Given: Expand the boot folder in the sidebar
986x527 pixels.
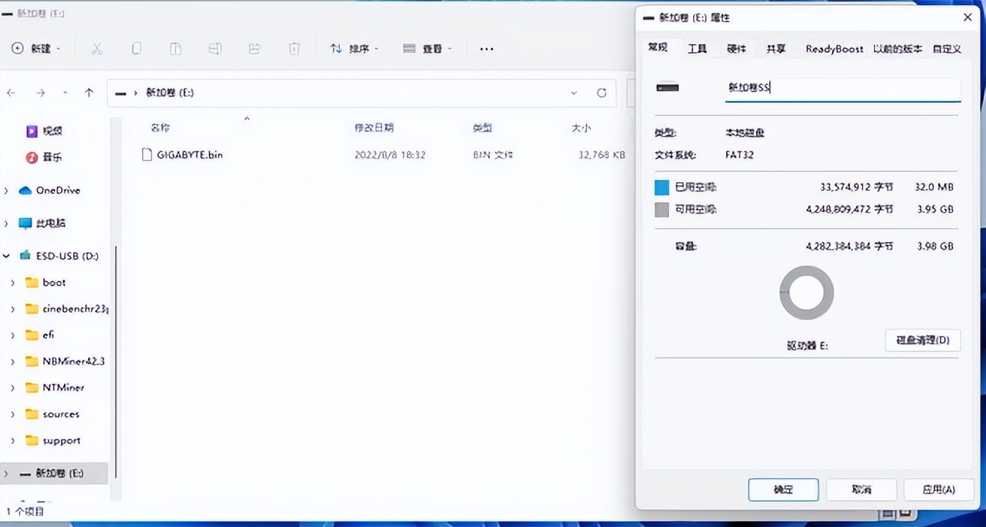Looking at the screenshot, I should tap(12, 282).
